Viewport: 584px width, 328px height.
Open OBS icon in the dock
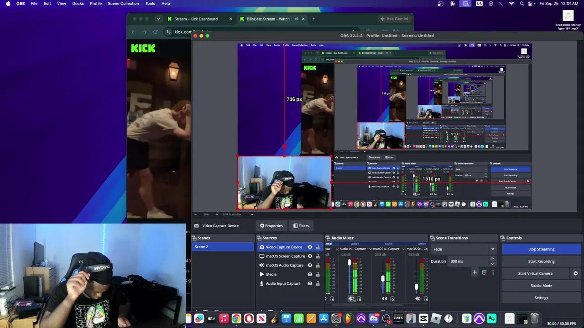(x=386, y=319)
